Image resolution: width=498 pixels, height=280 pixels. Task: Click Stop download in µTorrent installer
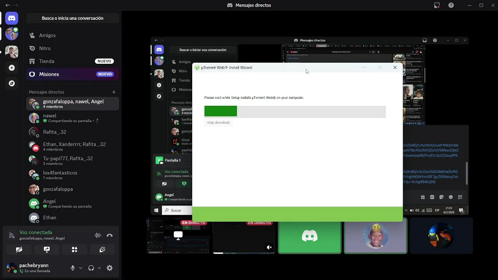pos(218,122)
